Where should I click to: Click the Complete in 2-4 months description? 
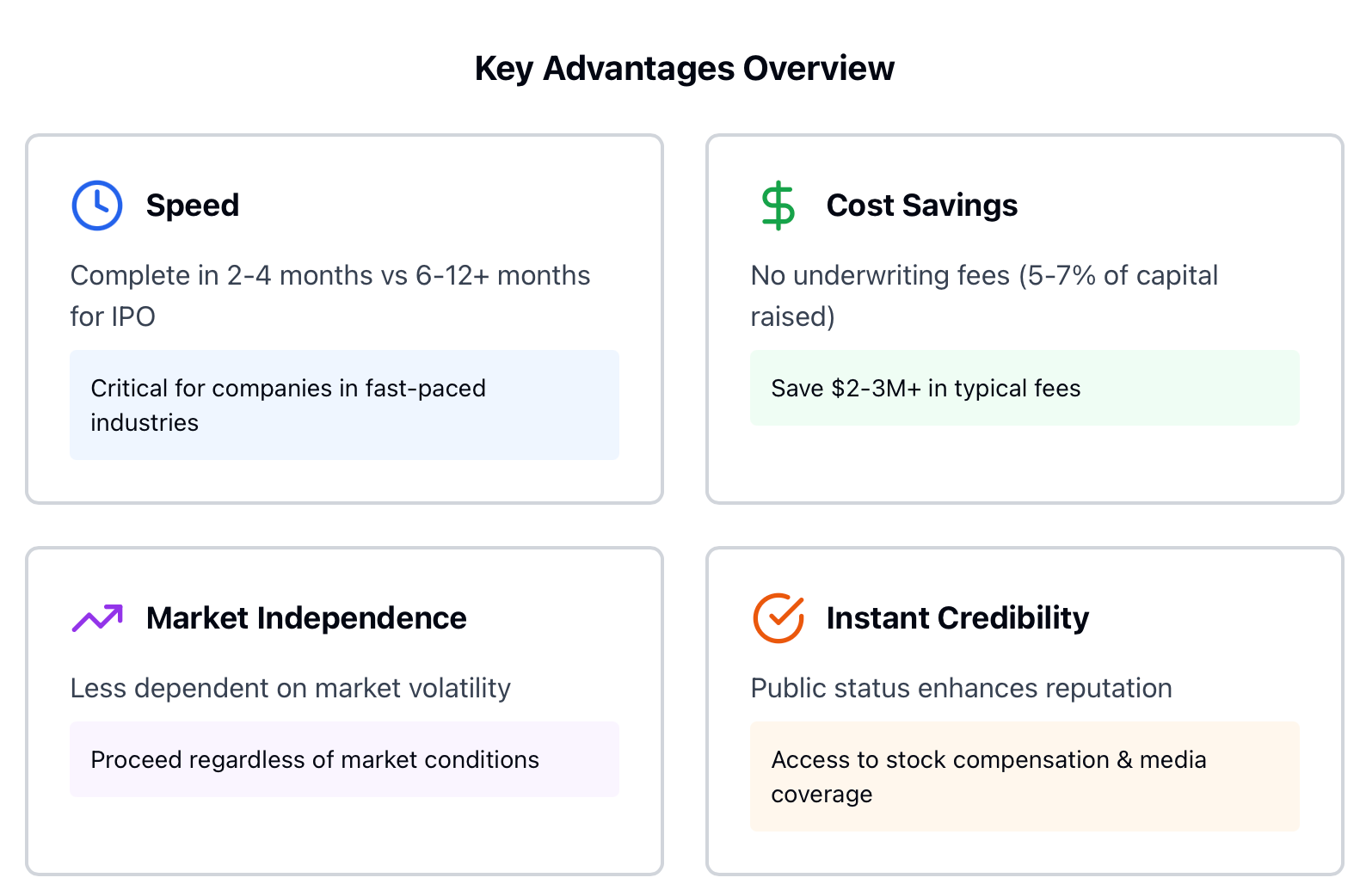click(x=330, y=296)
